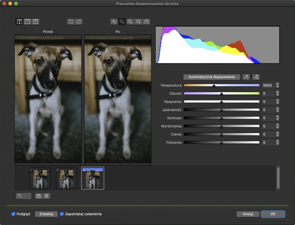The image size is (295, 225).
Task: Click the Odcień value input field
Action: tap(268, 94)
